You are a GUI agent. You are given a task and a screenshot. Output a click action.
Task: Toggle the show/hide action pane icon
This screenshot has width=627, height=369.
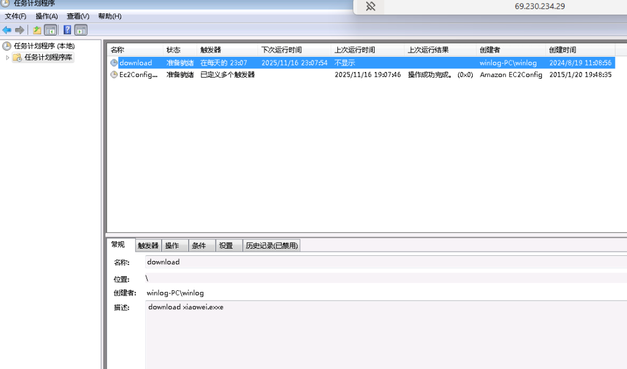81,30
